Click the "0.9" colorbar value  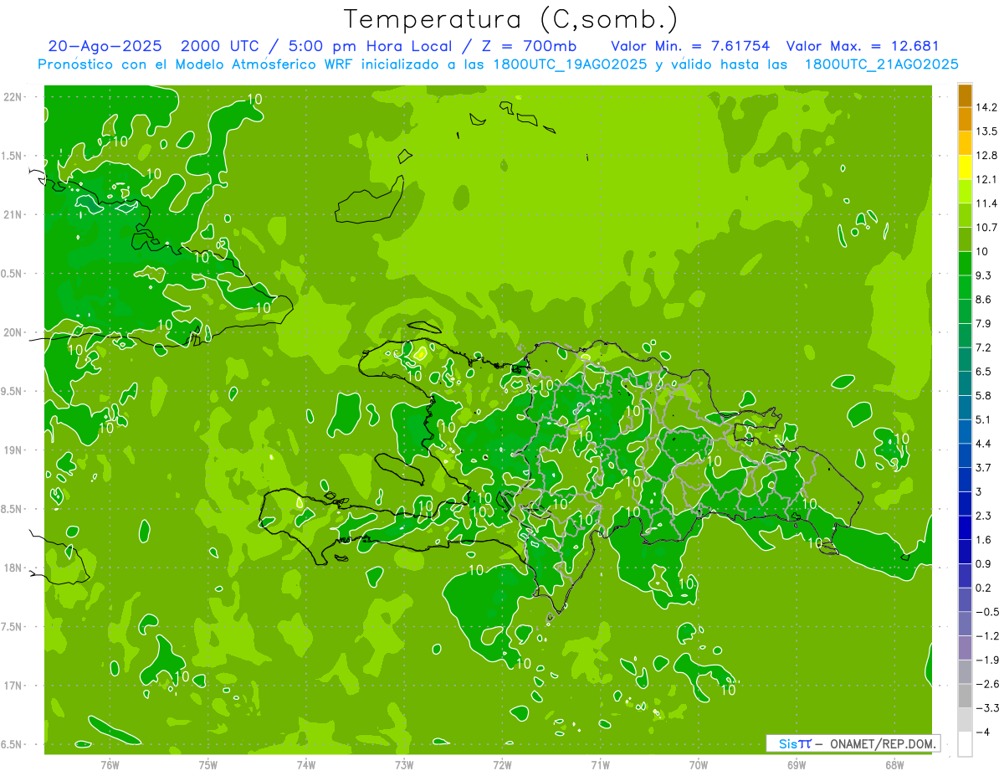point(985,563)
